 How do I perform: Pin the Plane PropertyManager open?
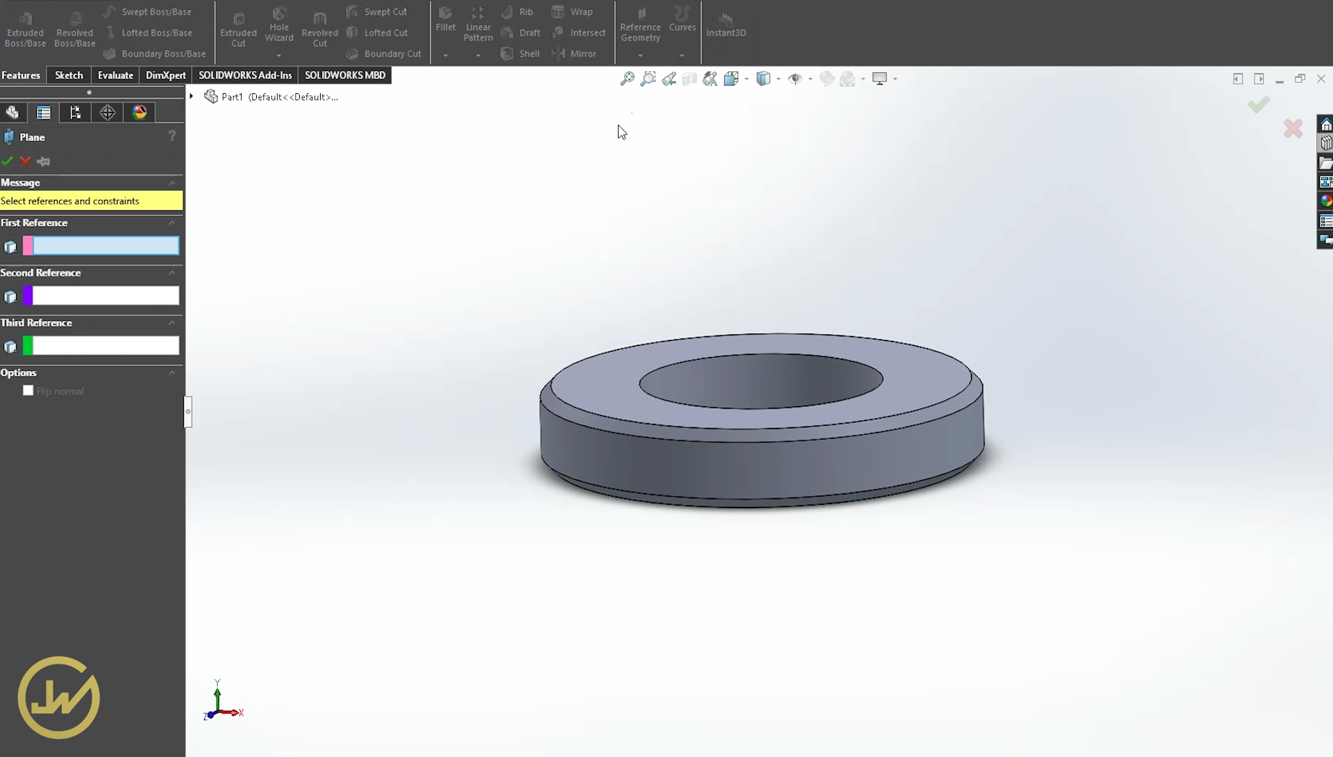tap(44, 161)
